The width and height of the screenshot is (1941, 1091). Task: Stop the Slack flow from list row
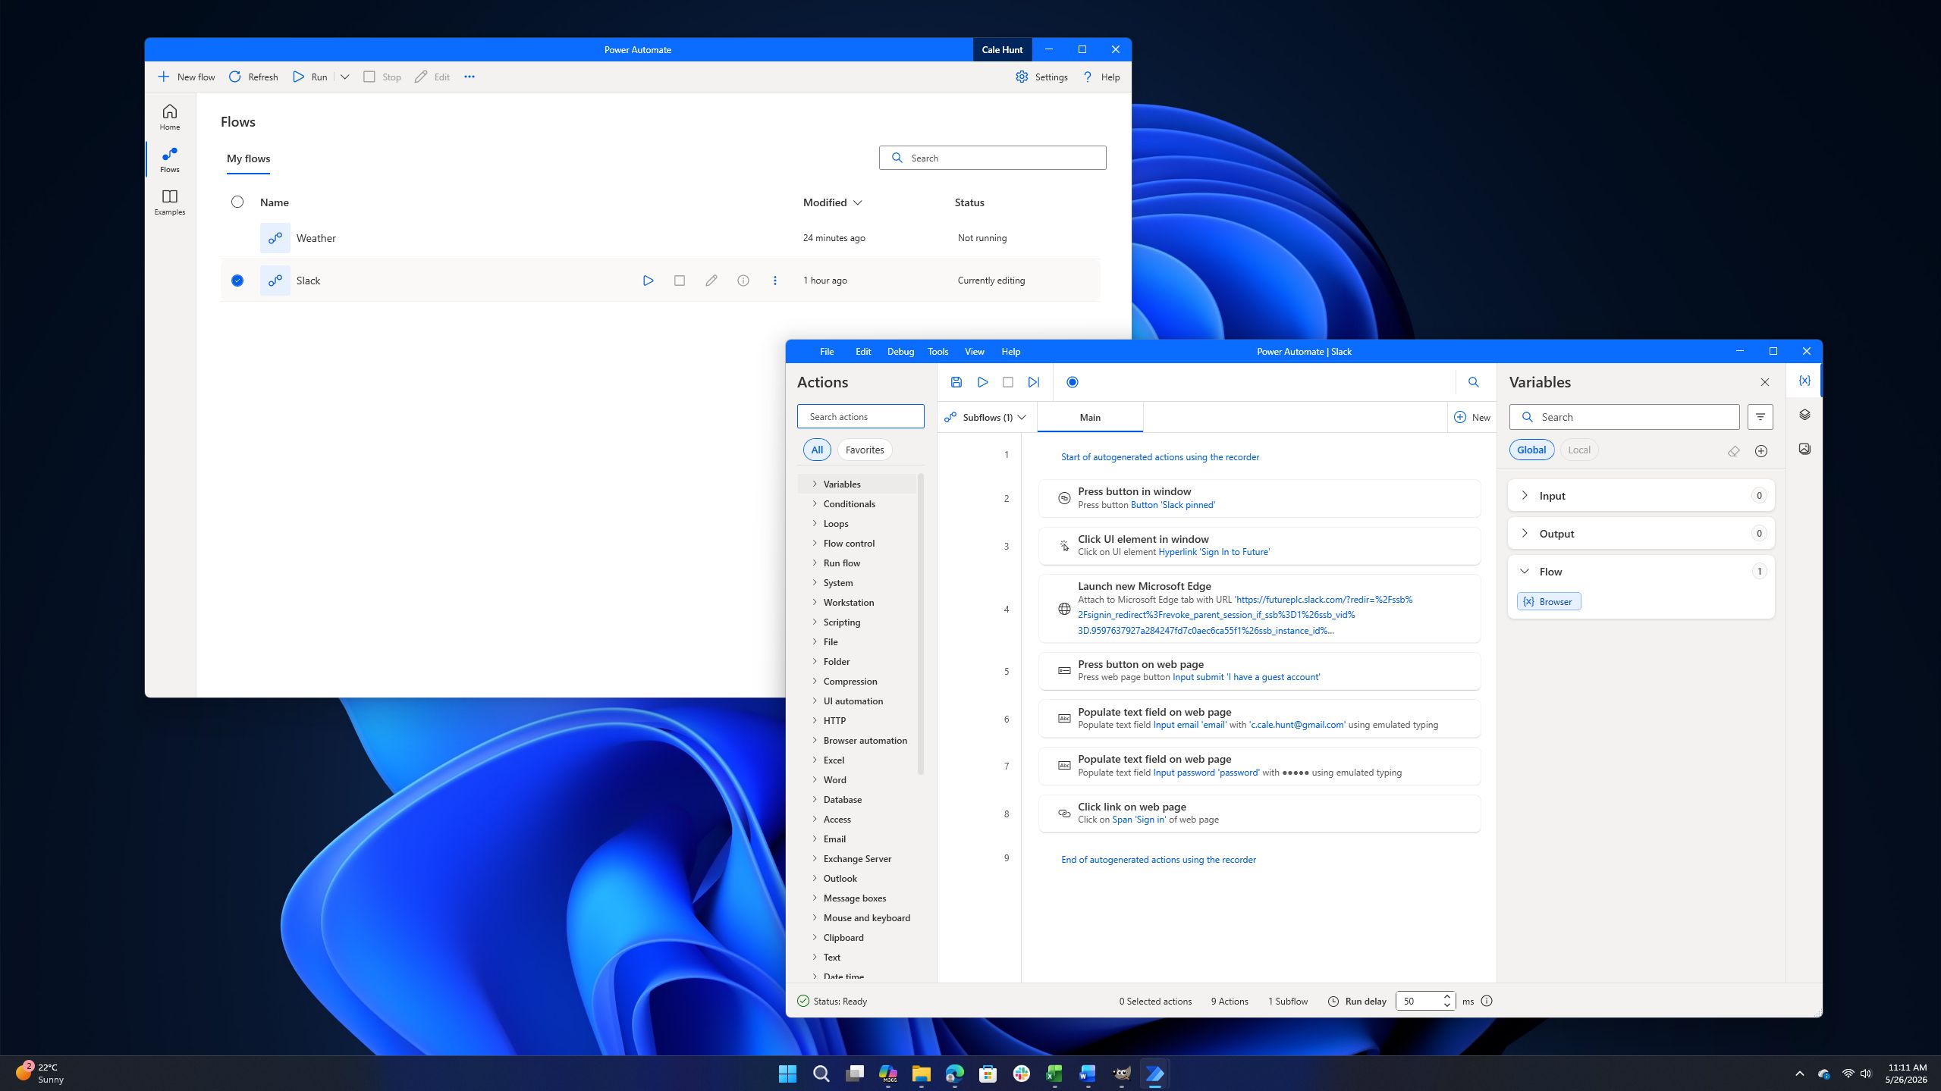[680, 281]
